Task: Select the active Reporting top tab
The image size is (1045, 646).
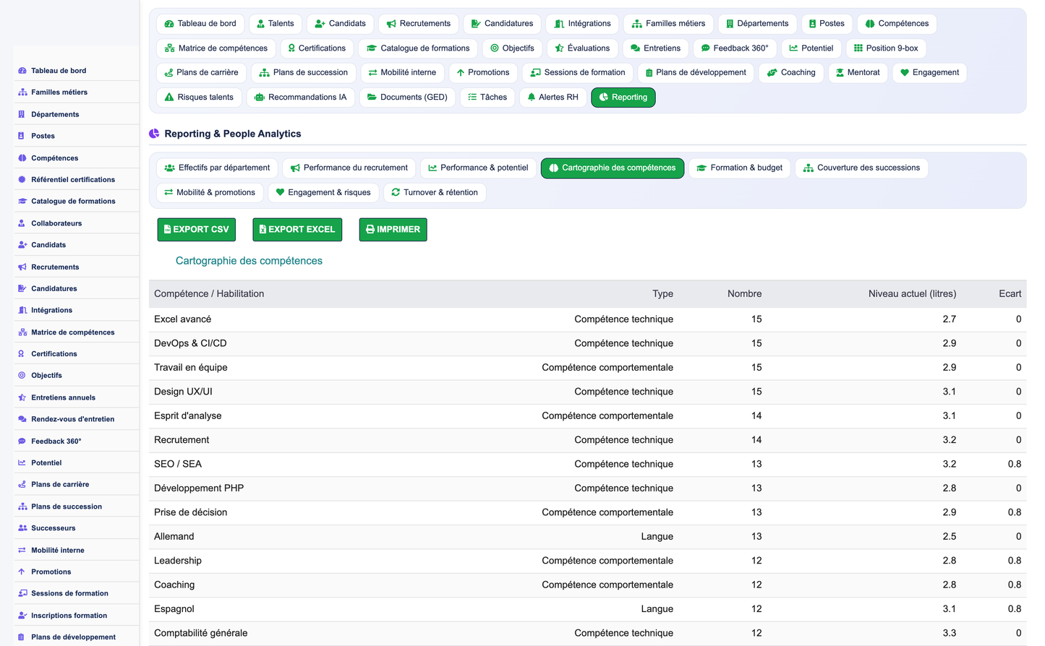Action: click(623, 97)
